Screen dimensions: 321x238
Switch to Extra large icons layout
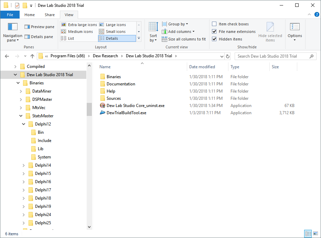click(79, 25)
